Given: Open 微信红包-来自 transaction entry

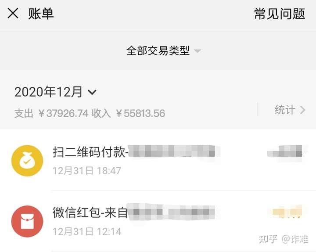Looking at the screenshot, I should (158, 221).
